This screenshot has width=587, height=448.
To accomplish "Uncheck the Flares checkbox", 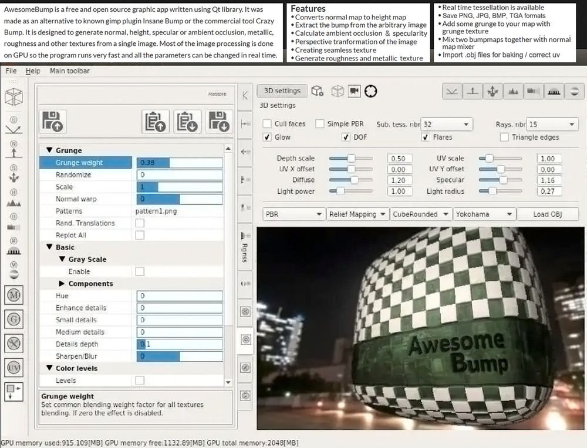I will coord(425,137).
